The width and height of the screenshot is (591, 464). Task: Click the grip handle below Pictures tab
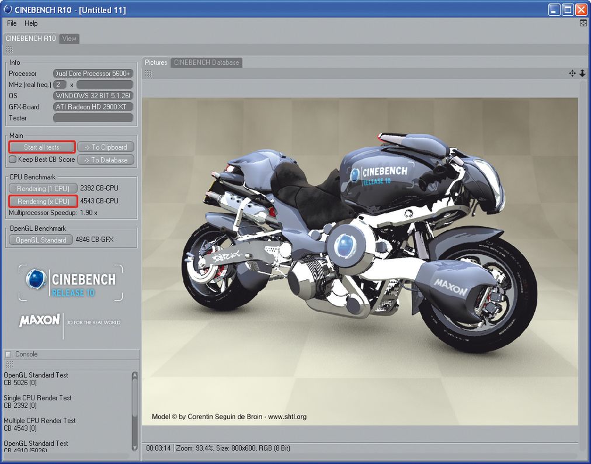148,74
